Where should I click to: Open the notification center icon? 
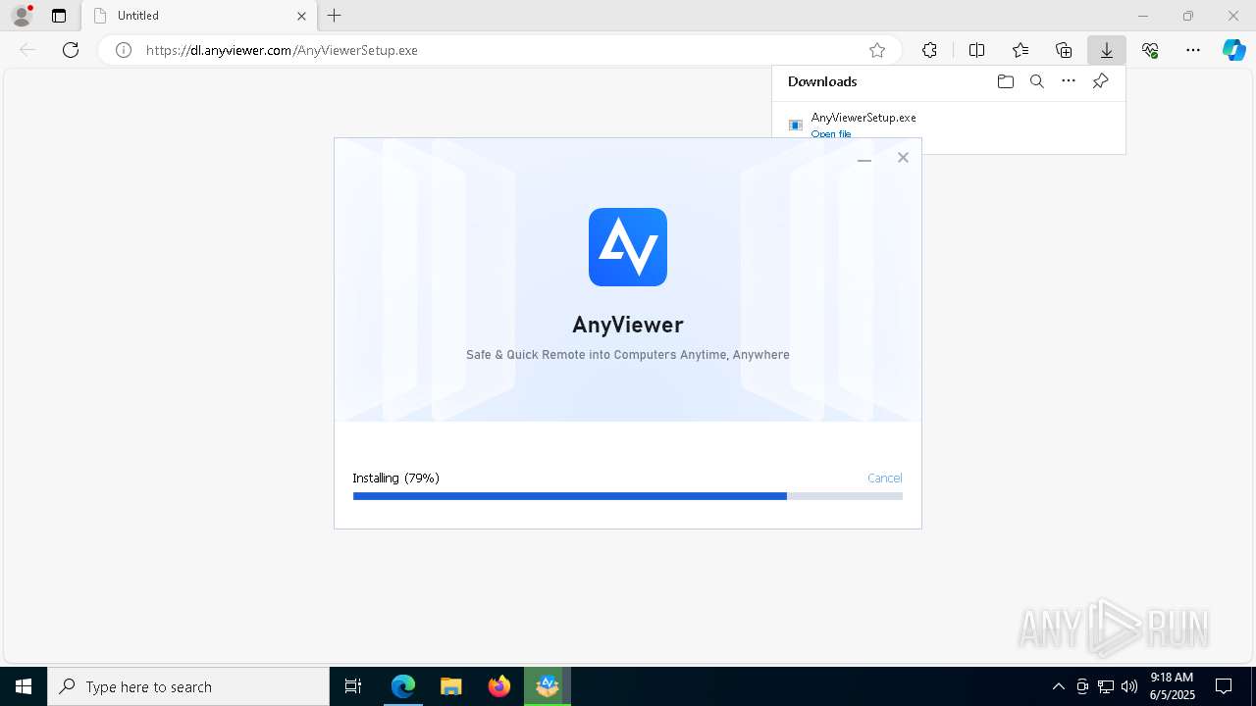click(x=1224, y=686)
